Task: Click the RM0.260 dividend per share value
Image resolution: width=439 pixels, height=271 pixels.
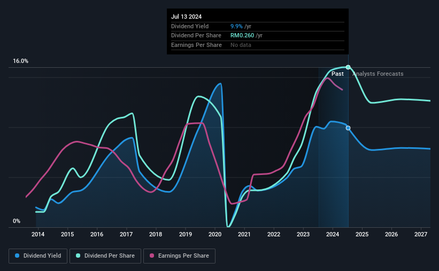Action: point(242,36)
